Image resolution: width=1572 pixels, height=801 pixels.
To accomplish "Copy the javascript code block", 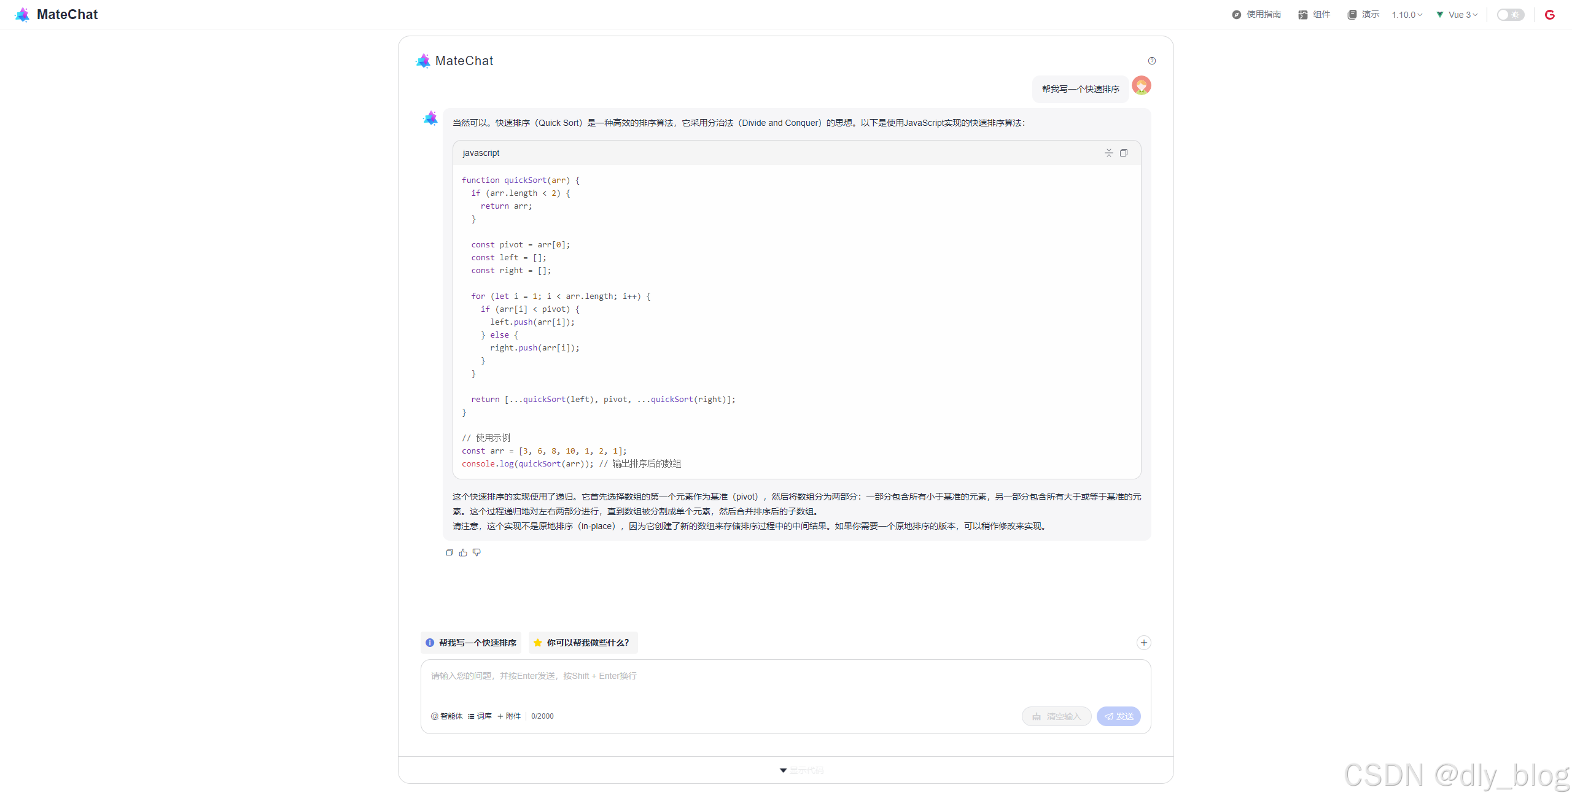I will click(1124, 153).
